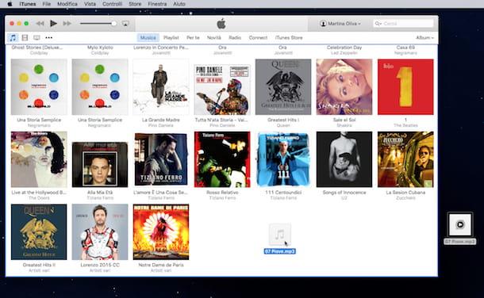
Task: Click the Shakira artist name
Action: (x=344, y=125)
